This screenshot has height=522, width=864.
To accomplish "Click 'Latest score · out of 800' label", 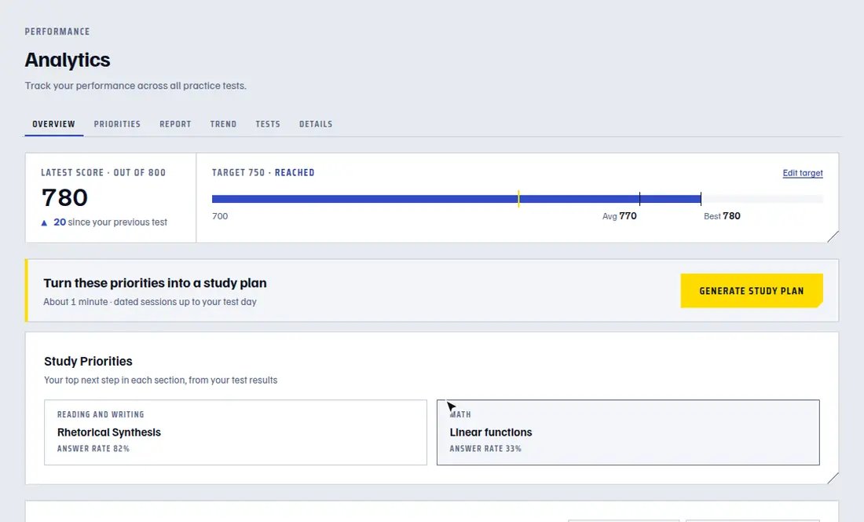I will pos(103,172).
